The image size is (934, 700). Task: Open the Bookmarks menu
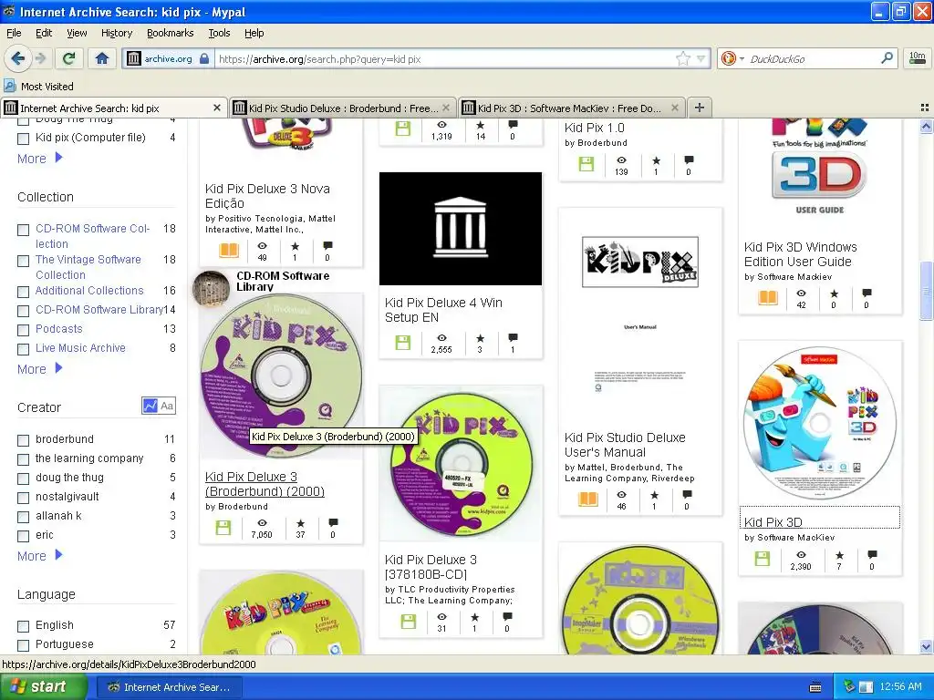click(x=171, y=33)
